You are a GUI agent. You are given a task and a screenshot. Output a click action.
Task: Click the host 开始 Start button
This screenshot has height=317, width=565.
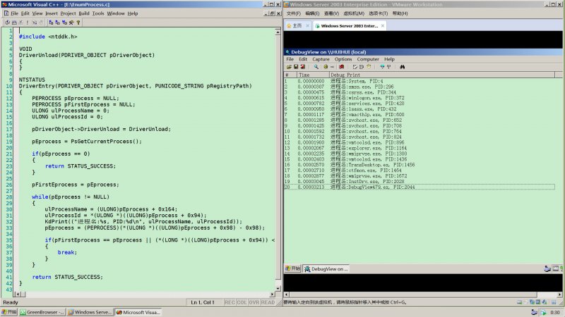9,312
